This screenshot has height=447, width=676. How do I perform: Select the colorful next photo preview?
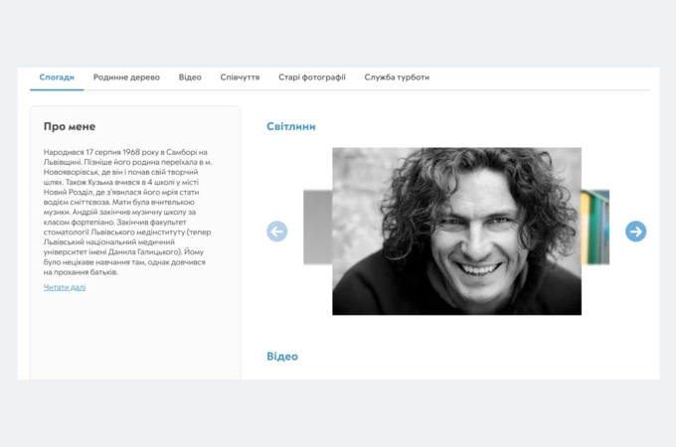point(594,226)
